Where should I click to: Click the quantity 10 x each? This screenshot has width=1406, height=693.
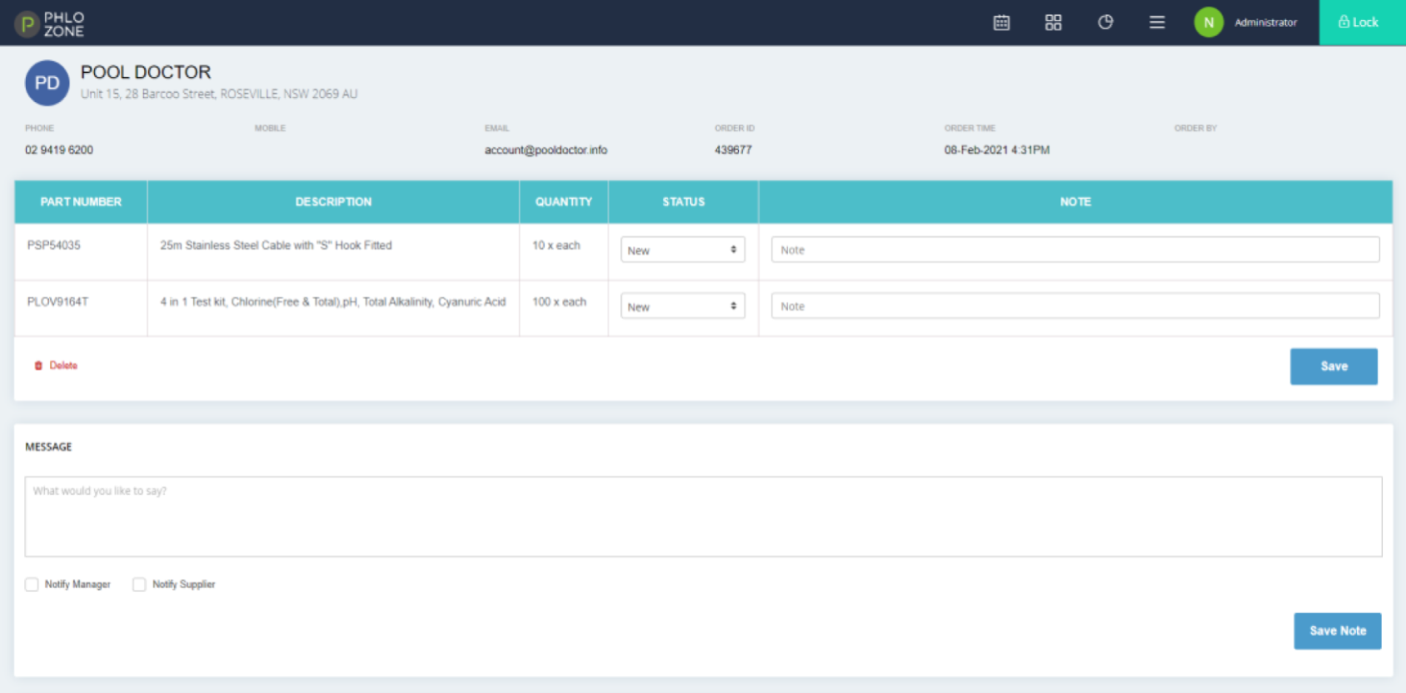(x=556, y=245)
